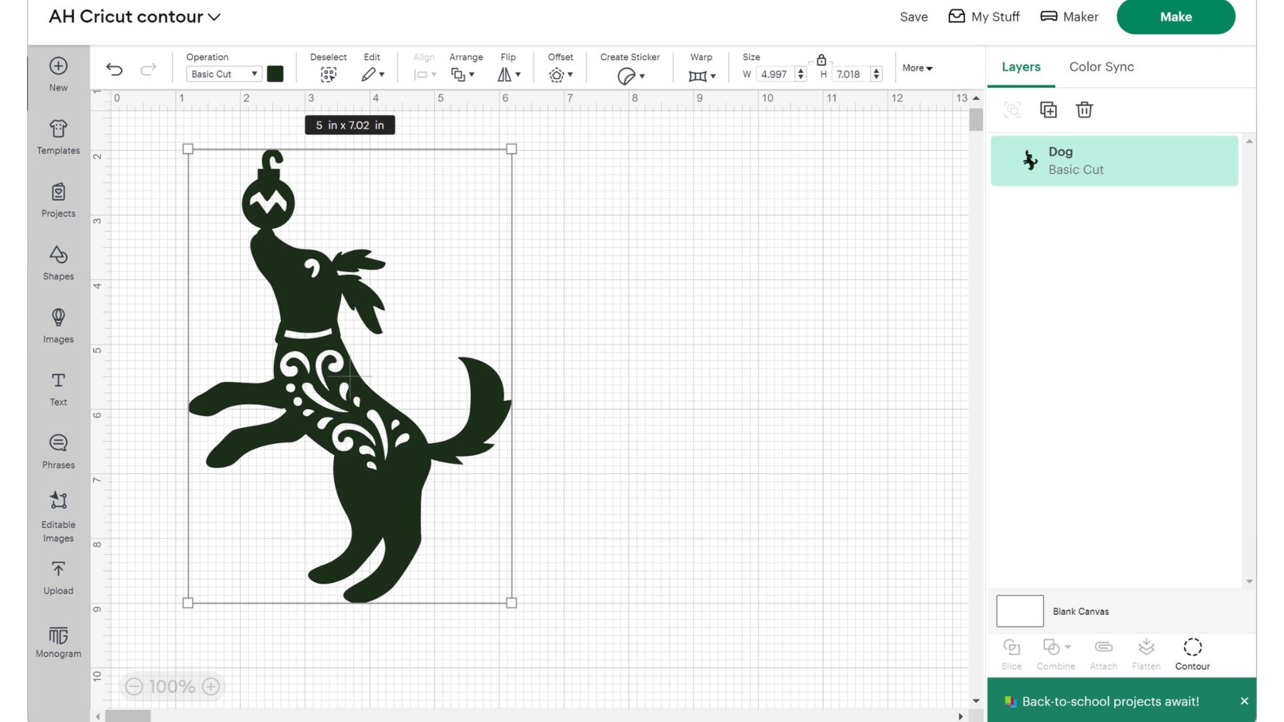
Task: Click the Flip dropdown arrow
Action: coord(521,74)
